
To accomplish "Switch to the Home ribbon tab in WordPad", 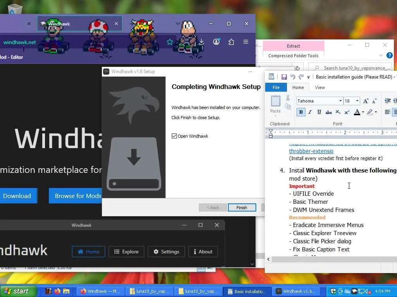I will point(298,87).
